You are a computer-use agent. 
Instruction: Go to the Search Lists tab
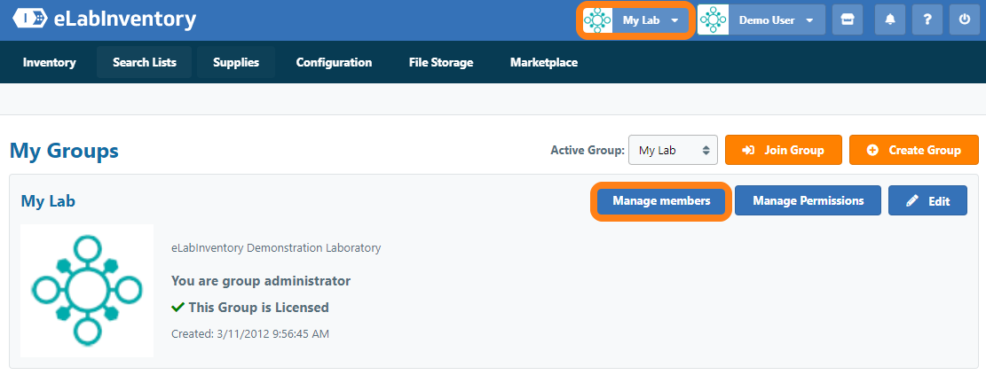pyautogui.click(x=144, y=62)
